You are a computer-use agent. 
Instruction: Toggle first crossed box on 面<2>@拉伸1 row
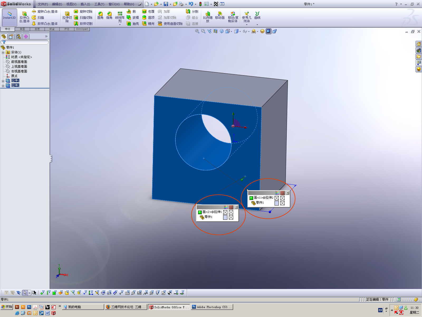tap(225, 212)
